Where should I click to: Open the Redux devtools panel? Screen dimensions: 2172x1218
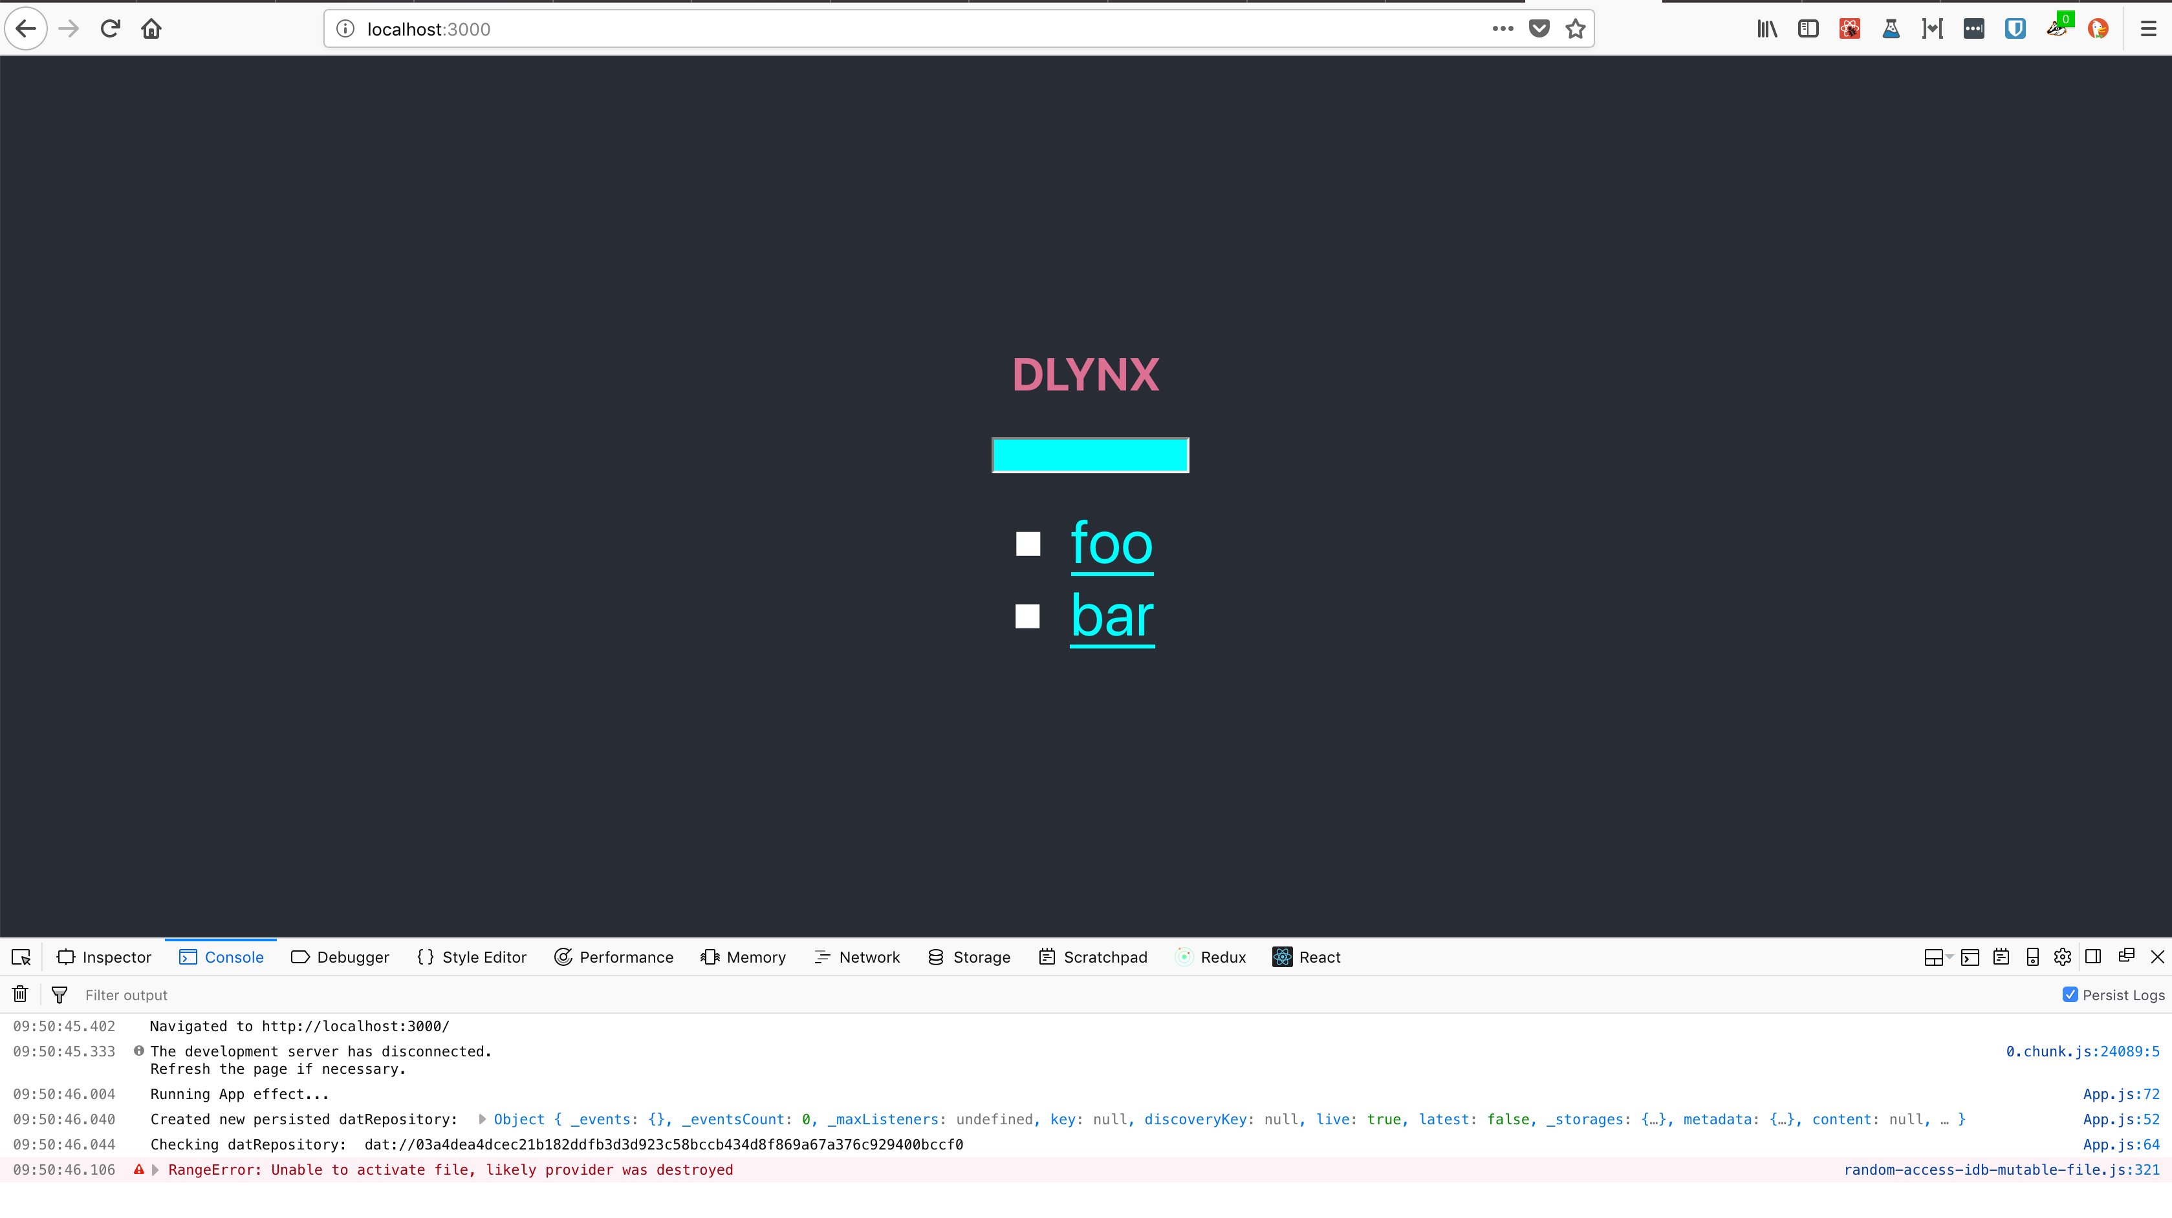[1211, 957]
